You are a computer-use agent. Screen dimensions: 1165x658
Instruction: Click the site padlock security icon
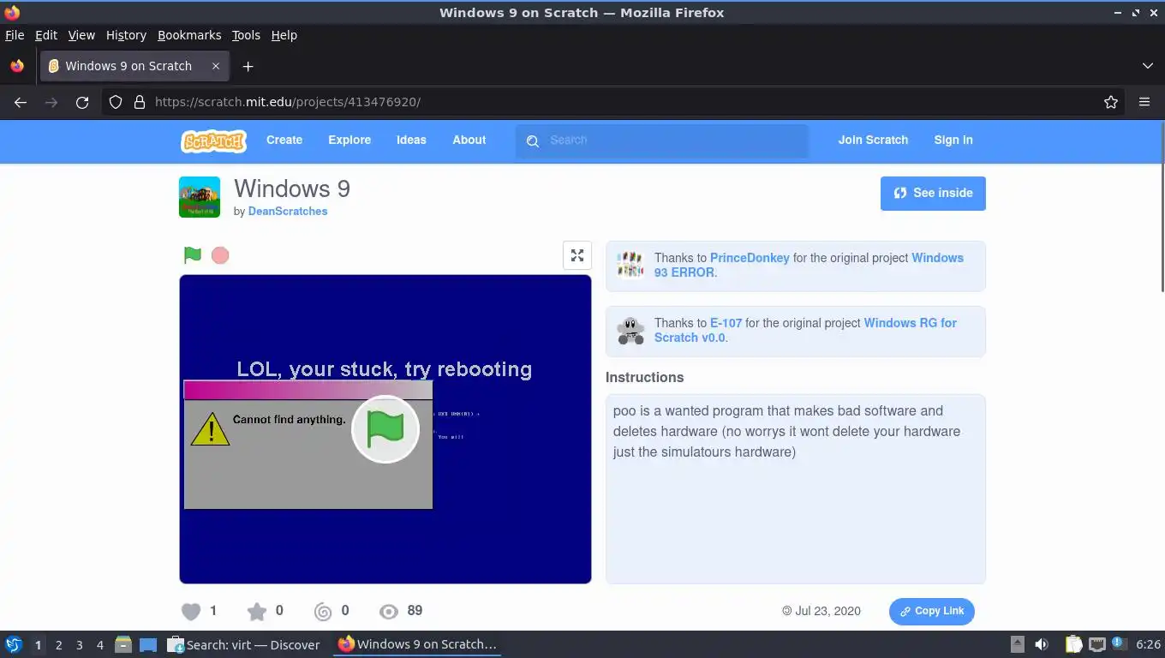pyautogui.click(x=140, y=102)
